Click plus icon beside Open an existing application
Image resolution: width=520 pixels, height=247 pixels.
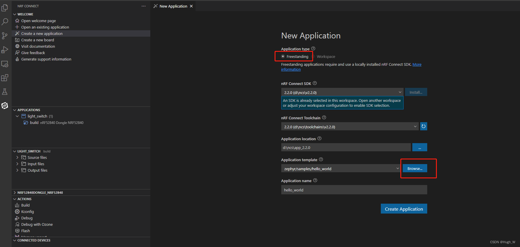tap(17, 27)
